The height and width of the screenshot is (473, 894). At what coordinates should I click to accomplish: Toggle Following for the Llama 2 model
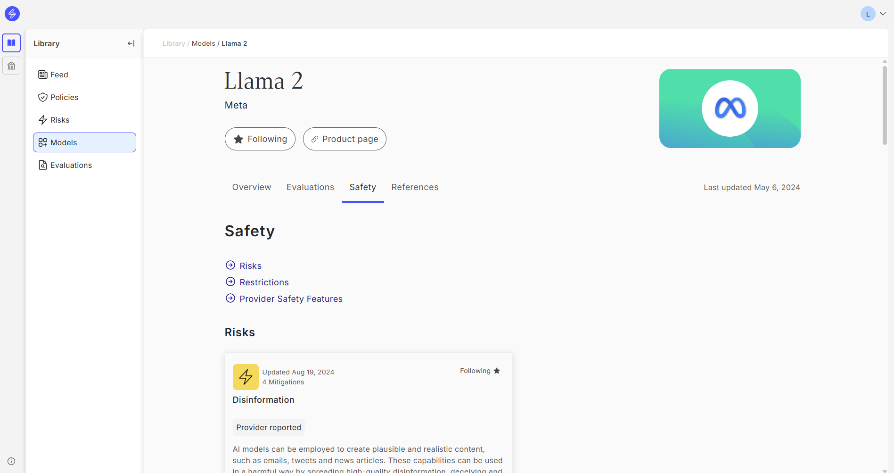tap(260, 139)
